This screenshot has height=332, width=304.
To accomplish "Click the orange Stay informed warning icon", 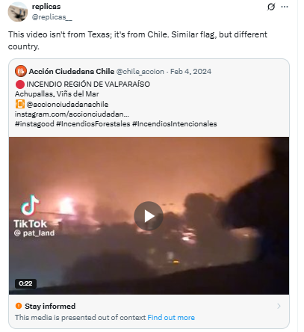I will (x=19, y=306).
